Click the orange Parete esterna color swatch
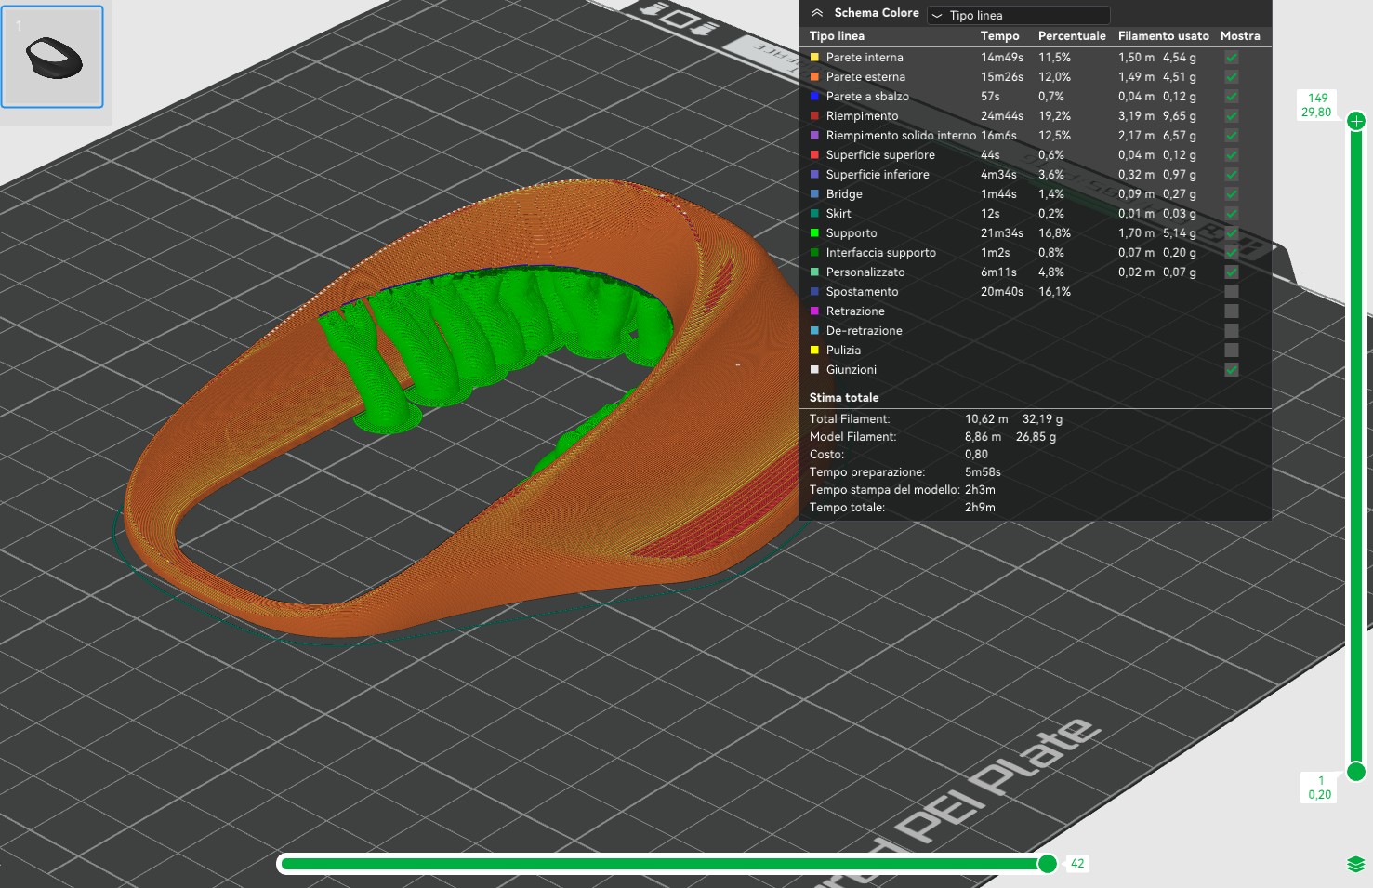This screenshot has width=1373, height=888. point(815,76)
